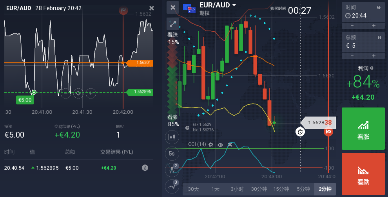
Task: Click the red 看跌 put button
Action: tap(363, 174)
